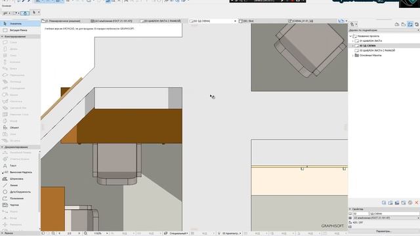420x236 pixels.
Task: Click the greyed-out Лестница (Stair) tool
Action: (20, 81)
